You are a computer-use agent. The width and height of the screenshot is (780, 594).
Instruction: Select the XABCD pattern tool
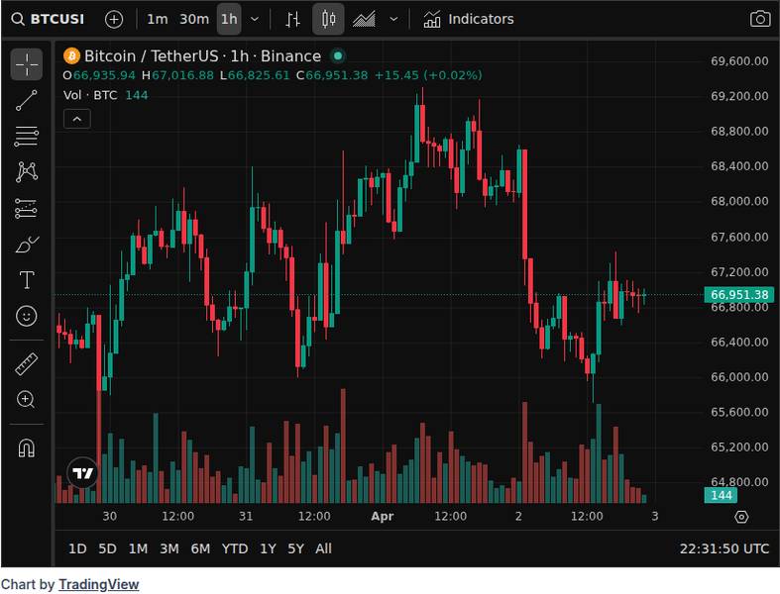[27, 172]
